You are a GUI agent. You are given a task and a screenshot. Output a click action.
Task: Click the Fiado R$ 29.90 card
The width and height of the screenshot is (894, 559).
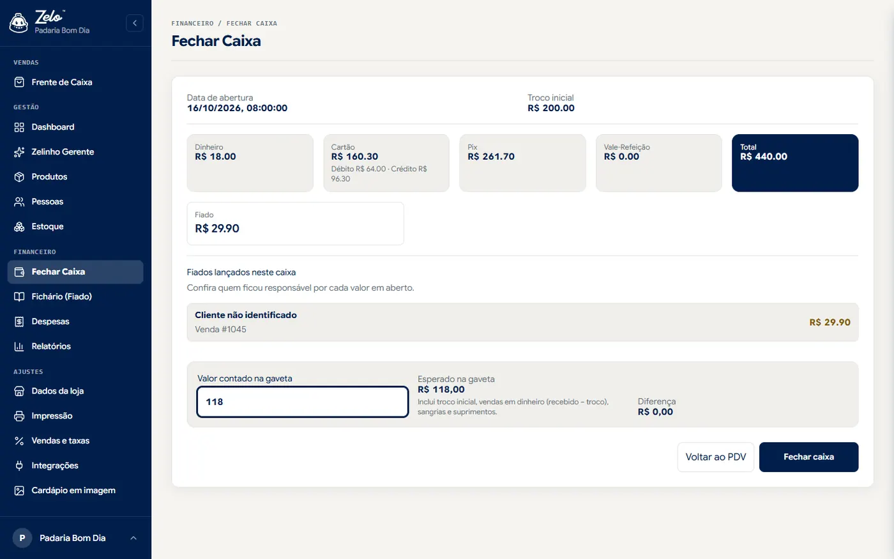click(x=296, y=224)
